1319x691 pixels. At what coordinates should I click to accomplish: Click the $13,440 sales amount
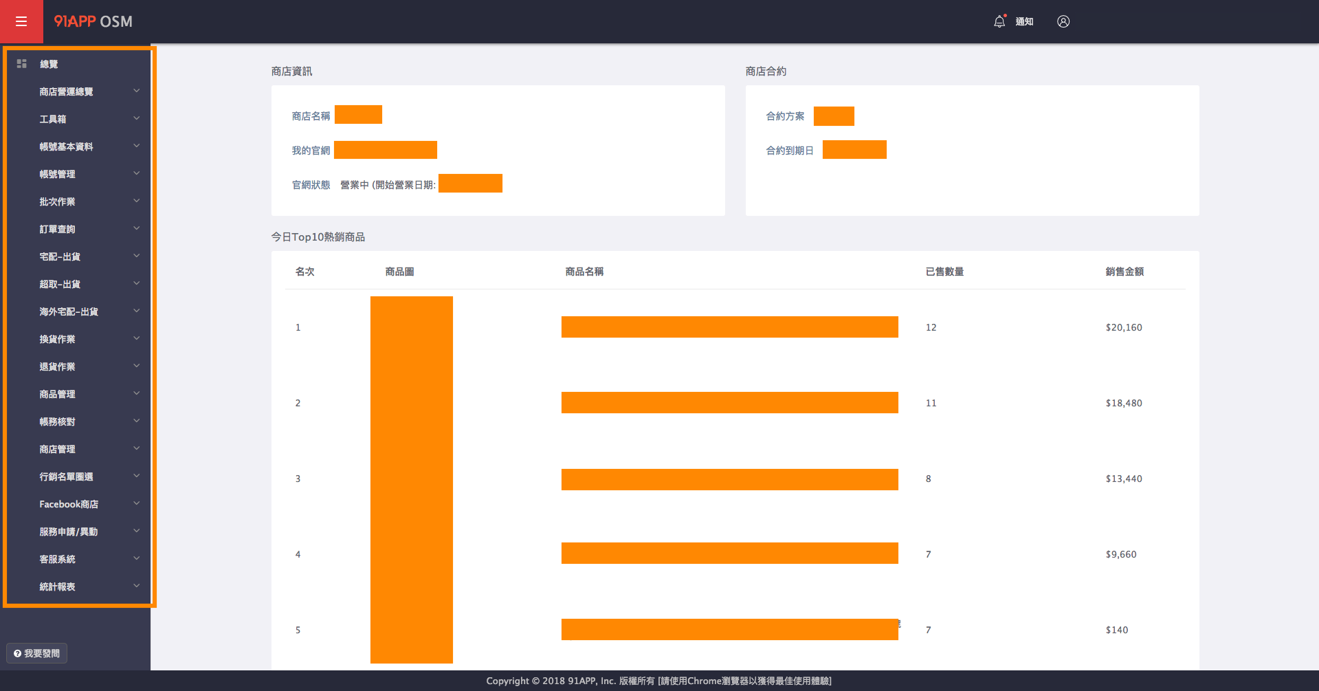(x=1124, y=479)
